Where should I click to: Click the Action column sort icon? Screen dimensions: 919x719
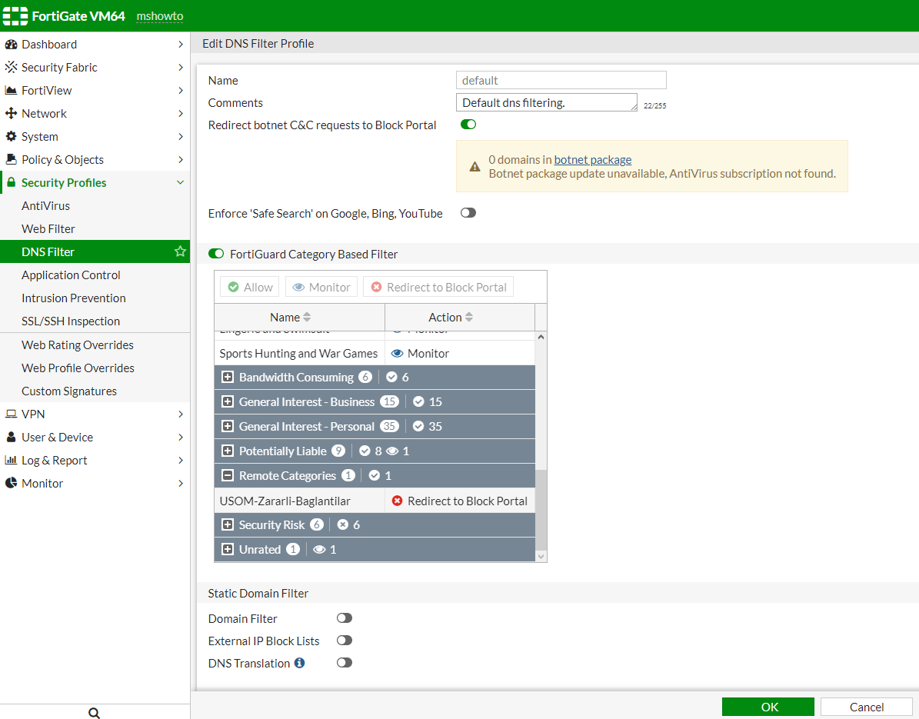click(x=469, y=317)
